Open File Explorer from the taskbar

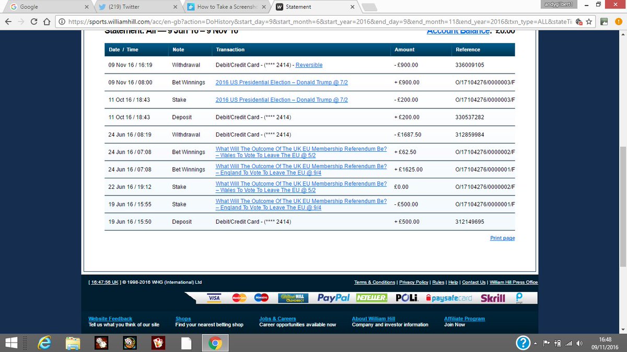coord(73,343)
